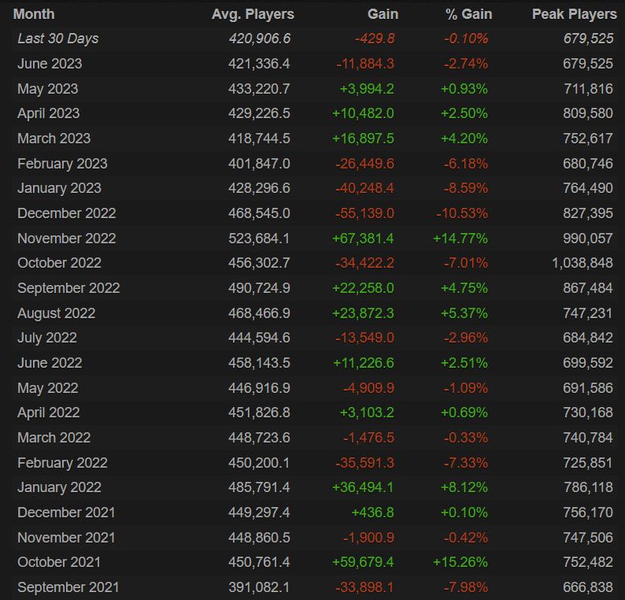Select the December 2021 month label
The width and height of the screenshot is (625, 600).
[x=66, y=513]
